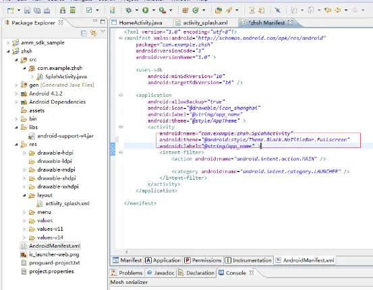Click the green Run icon
The height and width of the screenshot is (290, 373).
coord(145,10)
